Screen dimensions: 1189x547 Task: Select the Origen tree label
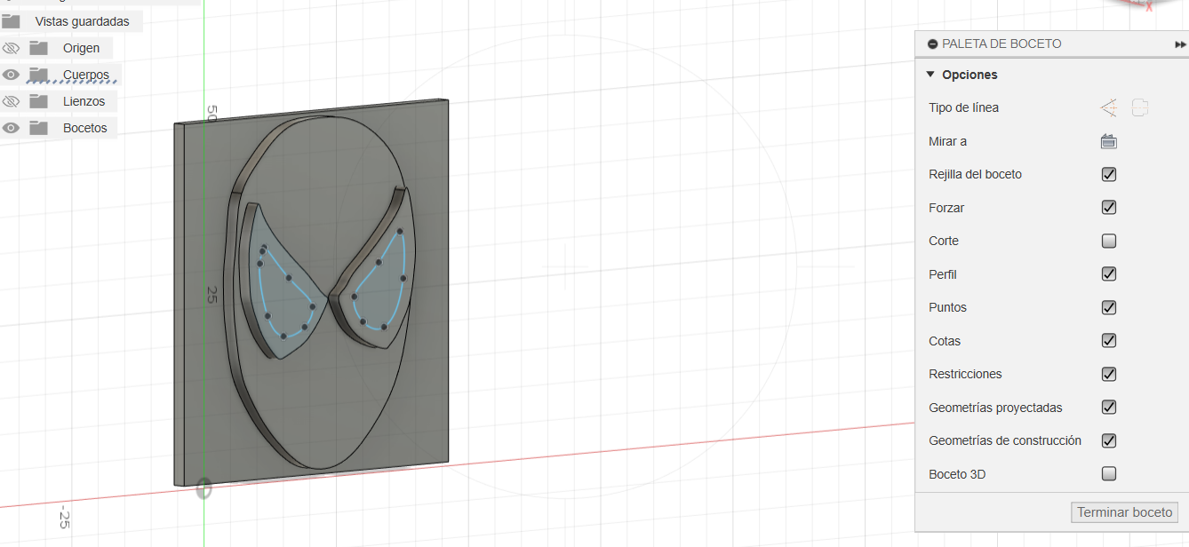tap(81, 48)
